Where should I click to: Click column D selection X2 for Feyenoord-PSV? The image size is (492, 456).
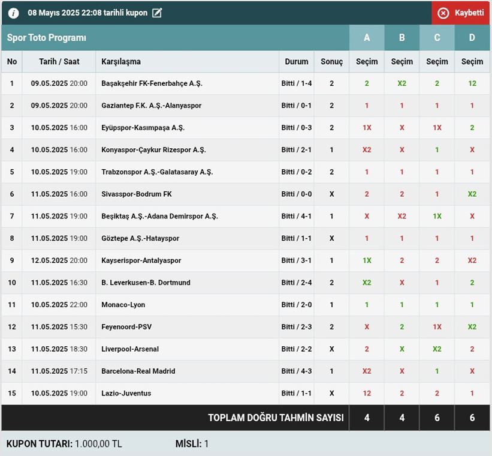472,327
